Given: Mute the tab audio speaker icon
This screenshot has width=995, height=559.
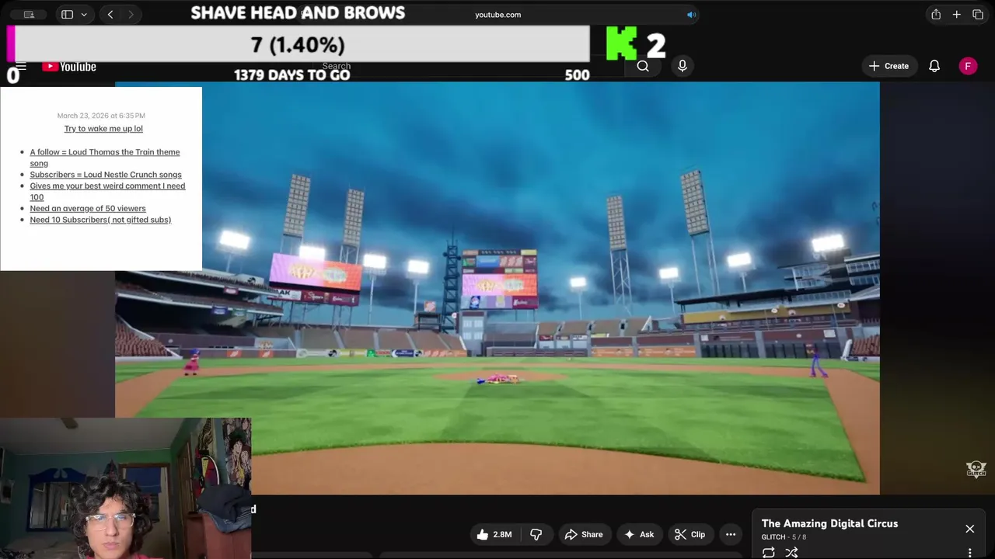Looking at the screenshot, I should pos(691,15).
